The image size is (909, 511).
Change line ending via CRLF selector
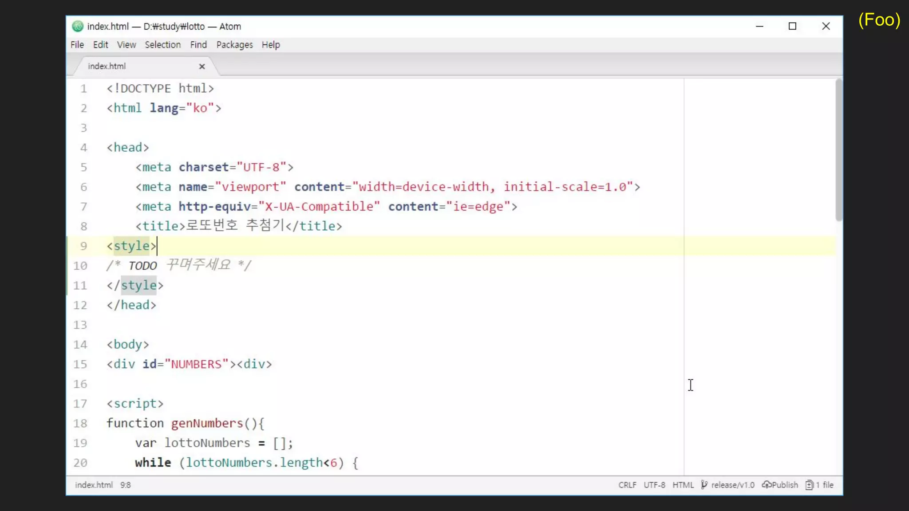click(627, 485)
